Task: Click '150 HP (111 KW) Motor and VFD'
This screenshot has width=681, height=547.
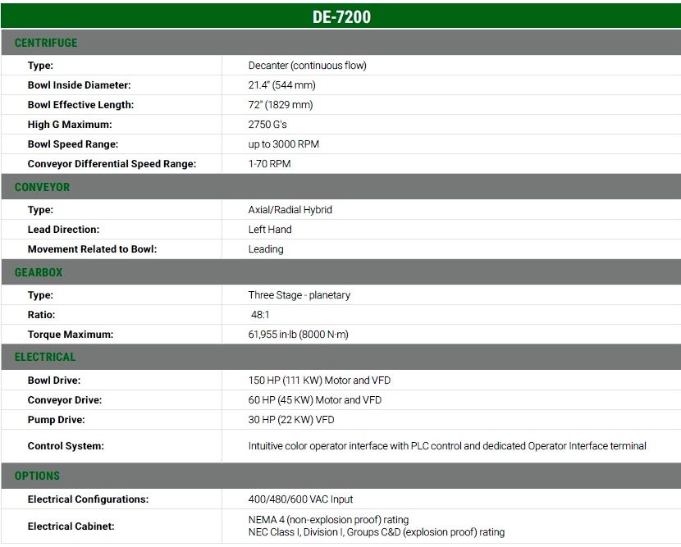Action: 319,381
